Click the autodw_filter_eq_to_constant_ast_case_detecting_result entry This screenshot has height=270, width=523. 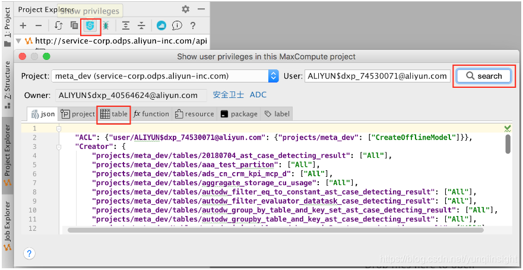[262, 192]
